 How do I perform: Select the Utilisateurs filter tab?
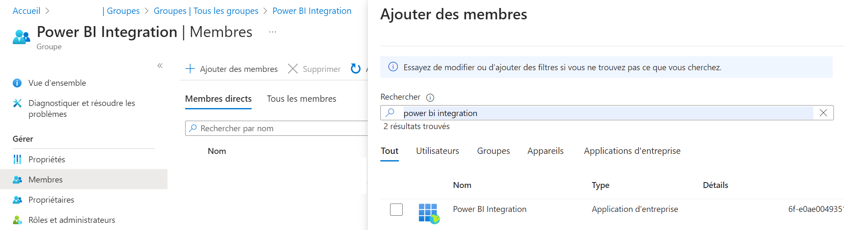coord(438,151)
